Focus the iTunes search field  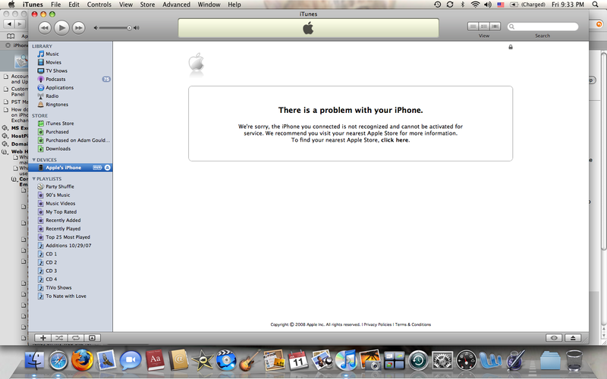[x=543, y=27]
